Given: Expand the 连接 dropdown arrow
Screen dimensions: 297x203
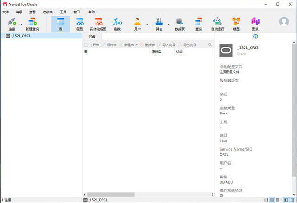Looking at the screenshot, I should [21, 24].
